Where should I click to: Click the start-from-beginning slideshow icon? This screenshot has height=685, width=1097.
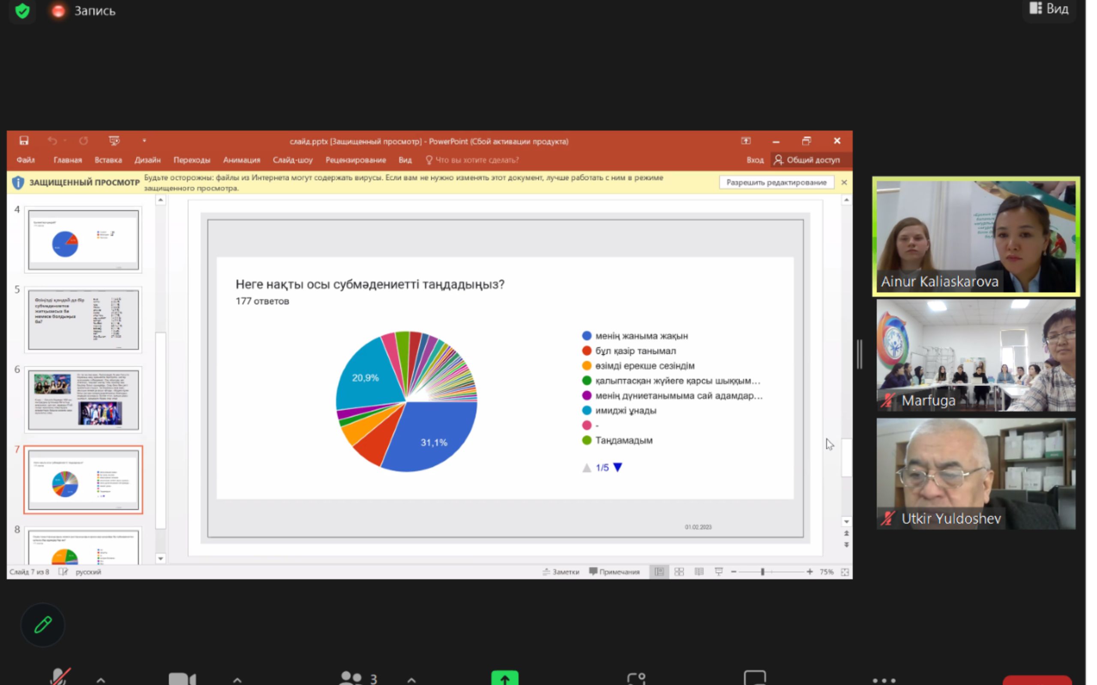pos(114,141)
